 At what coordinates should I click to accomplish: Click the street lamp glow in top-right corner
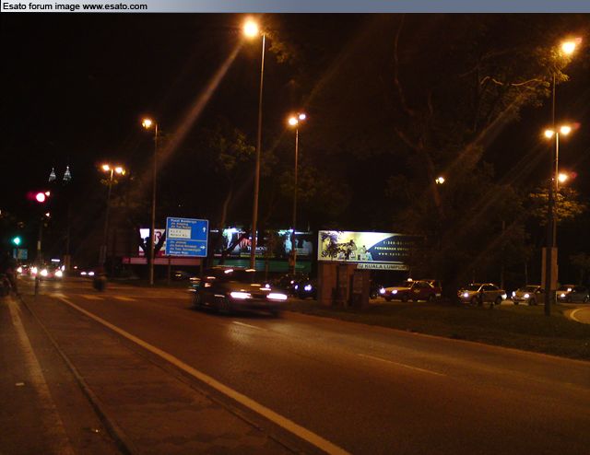click(x=569, y=47)
